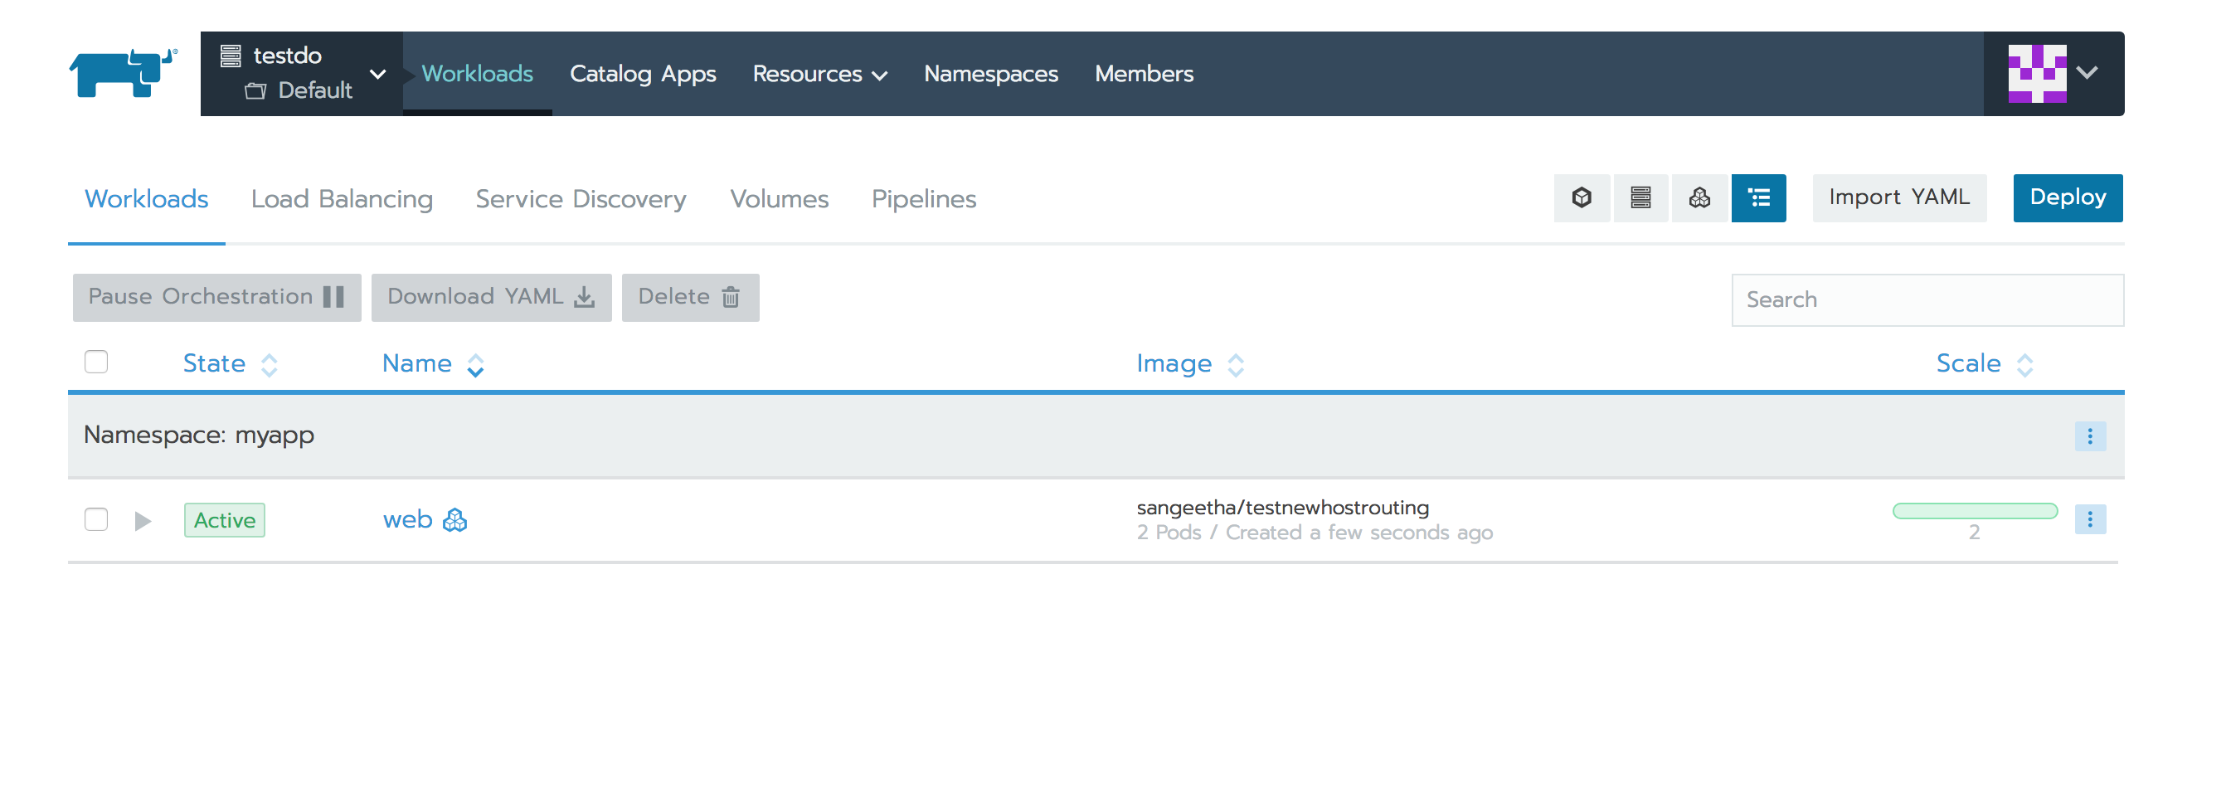Image resolution: width=2226 pixels, height=798 pixels.
Task: Click Download YAML button
Action: (x=491, y=298)
